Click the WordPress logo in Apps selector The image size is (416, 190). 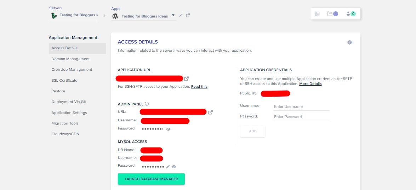coord(115,16)
